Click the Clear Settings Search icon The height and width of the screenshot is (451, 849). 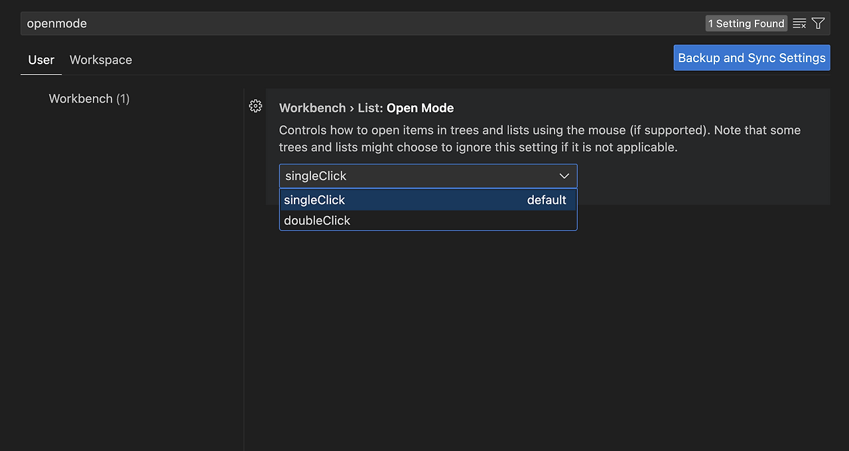799,23
